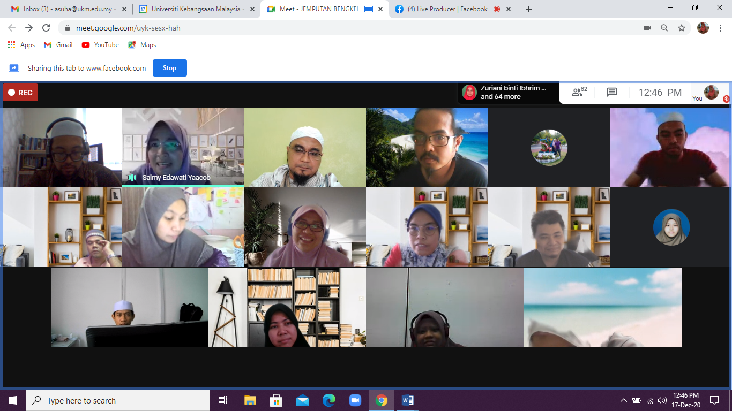Bookmark this page with the star icon
The width and height of the screenshot is (732, 411).
[681, 28]
